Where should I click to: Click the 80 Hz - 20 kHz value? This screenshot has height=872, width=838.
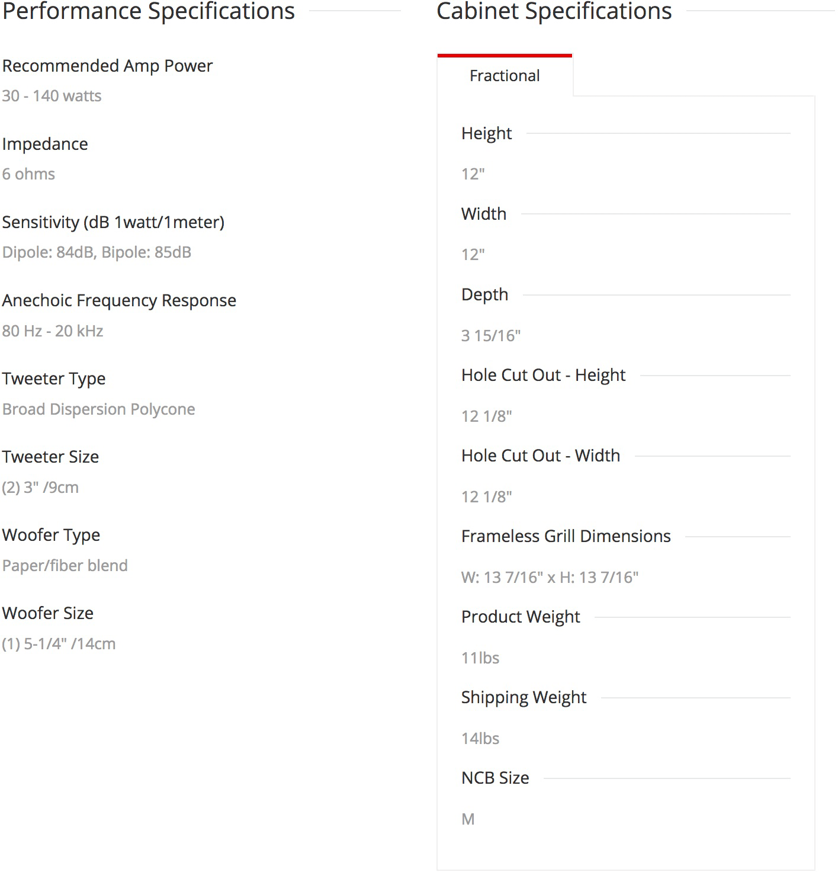tap(53, 331)
